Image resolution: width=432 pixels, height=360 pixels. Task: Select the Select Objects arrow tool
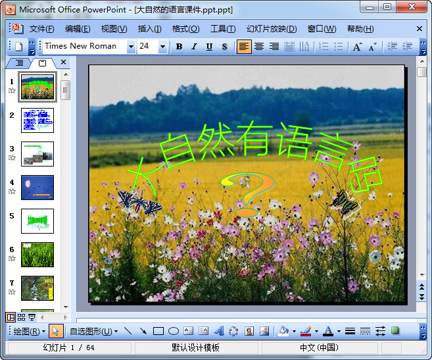56,331
